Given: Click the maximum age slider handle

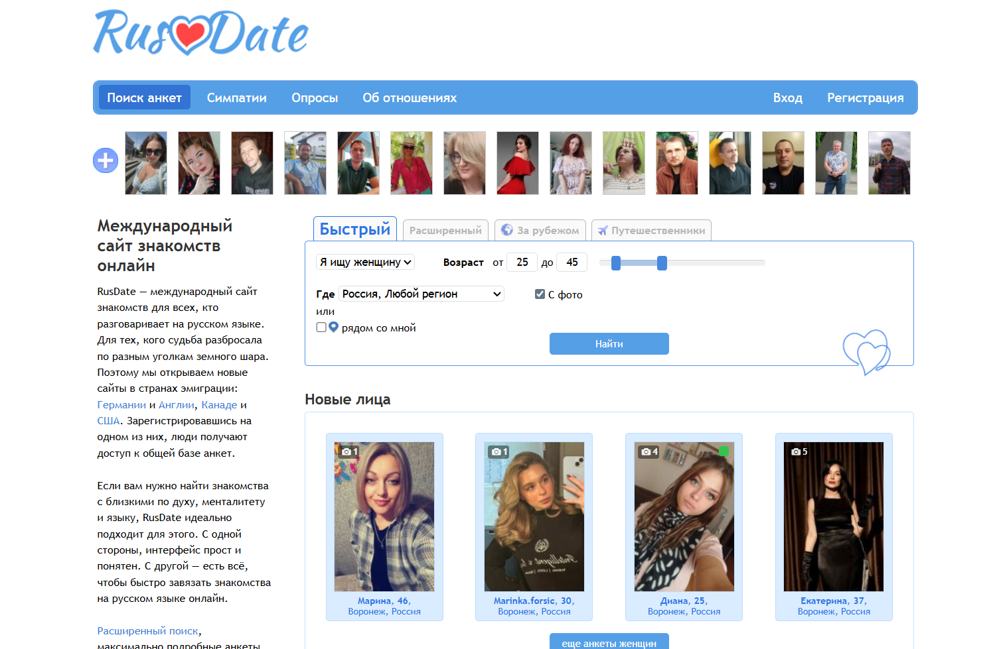Looking at the screenshot, I should pyautogui.click(x=662, y=263).
